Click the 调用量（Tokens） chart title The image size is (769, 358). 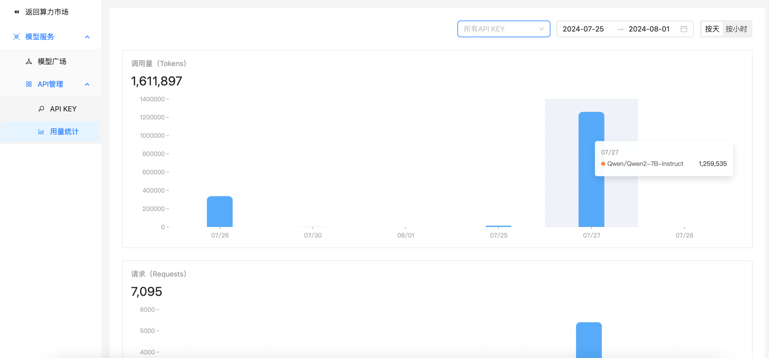[159, 63]
